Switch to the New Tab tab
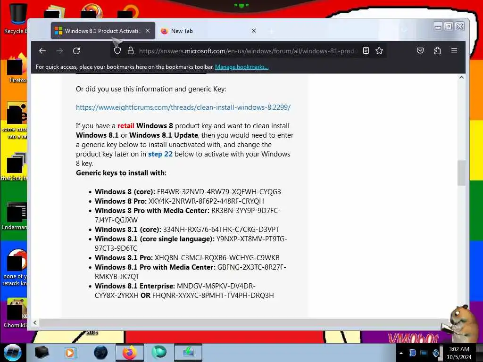The width and height of the screenshot is (483, 362). click(x=209, y=31)
